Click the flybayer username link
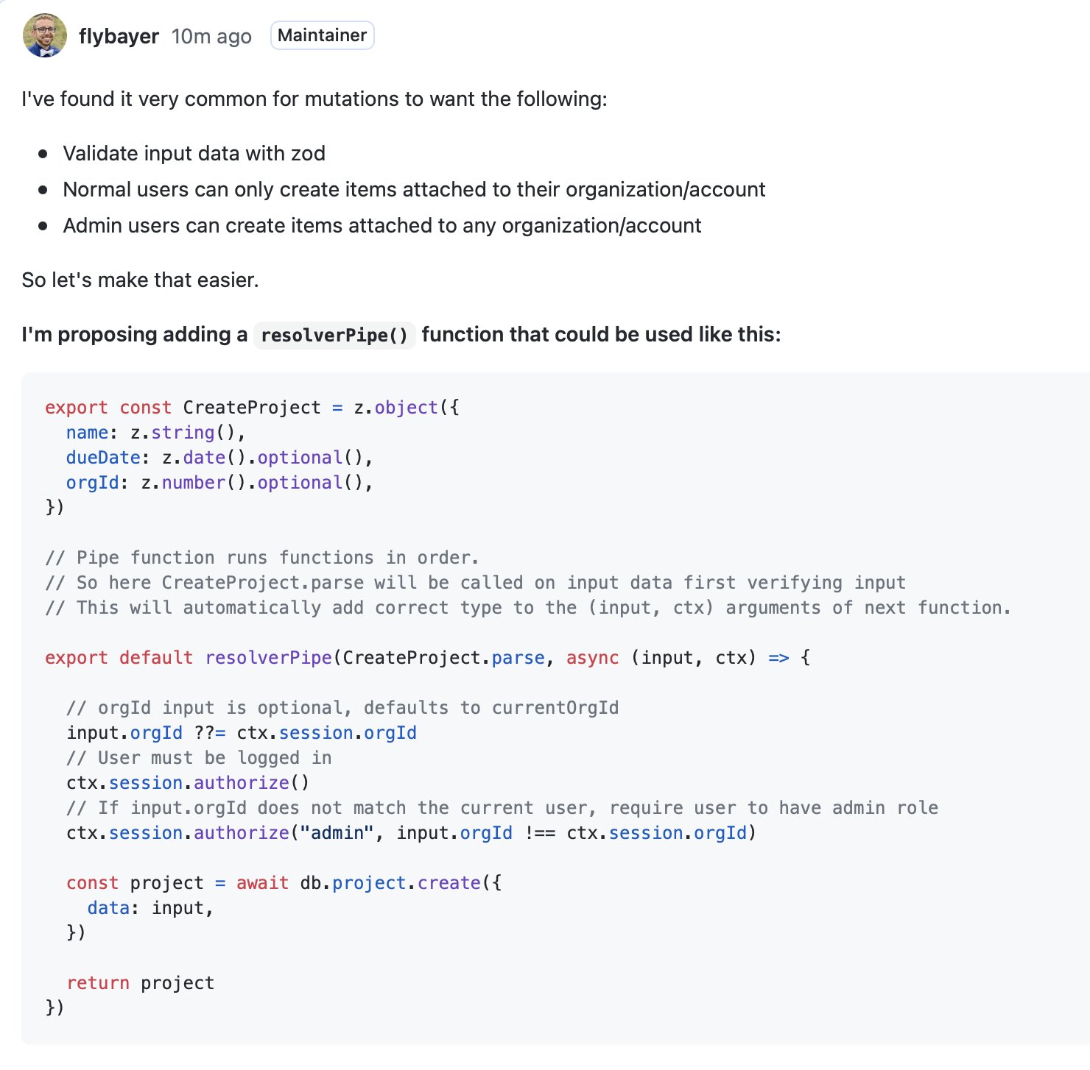1090x1070 pixels. pyautogui.click(x=119, y=36)
